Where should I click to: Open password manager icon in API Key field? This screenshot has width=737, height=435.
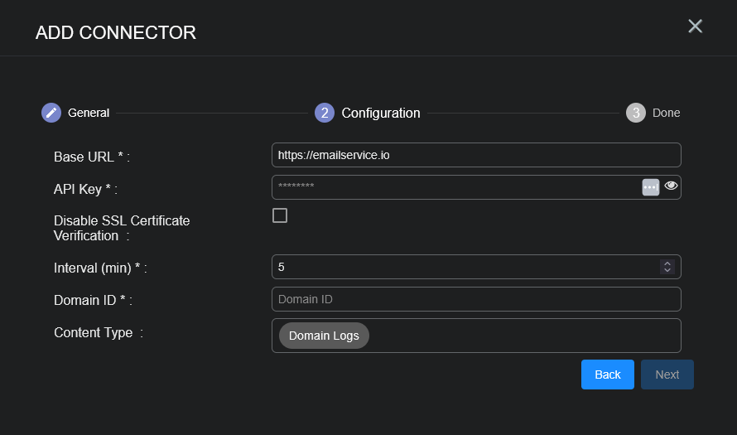tap(650, 187)
